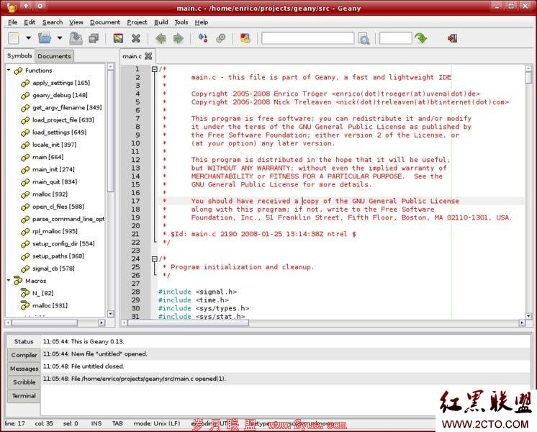Open the View menu

(76, 22)
